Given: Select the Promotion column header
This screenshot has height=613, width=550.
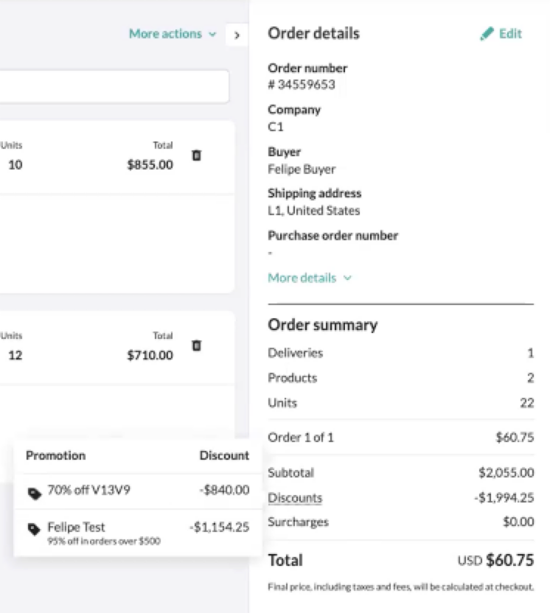Looking at the screenshot, I should (x=55, y=455).
